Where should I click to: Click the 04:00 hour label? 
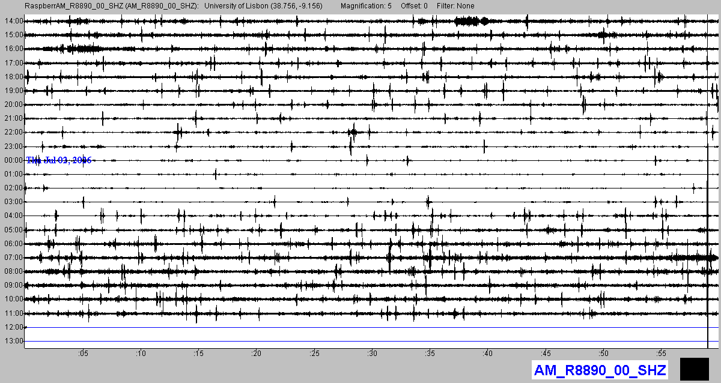(x=13, y=216)
